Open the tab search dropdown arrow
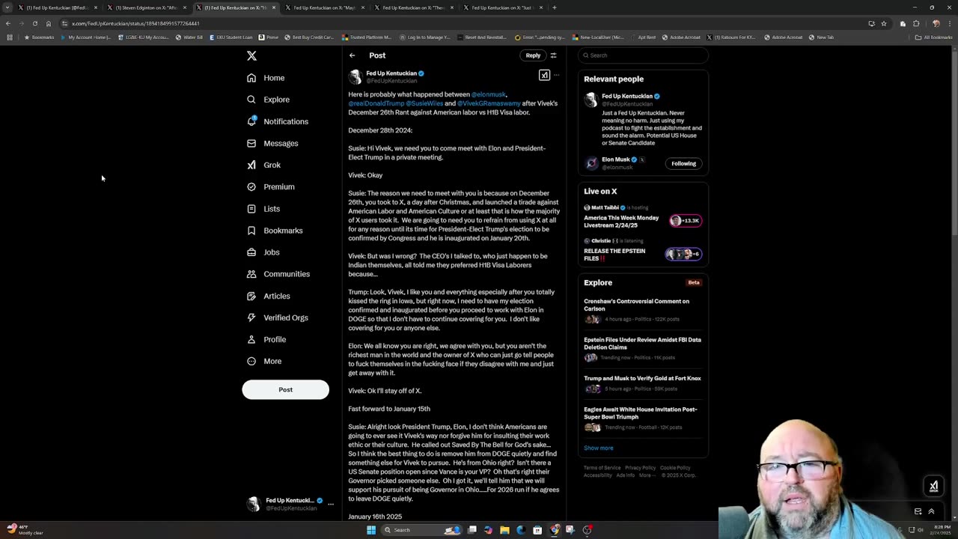 [x=7, y=7]
